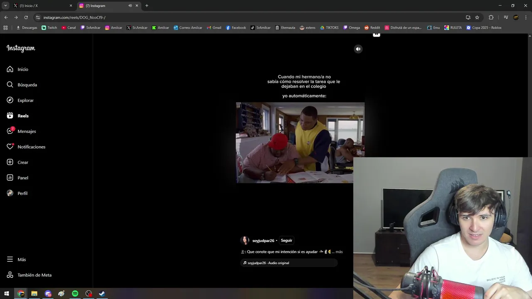Open Mensajes with unread badge
The width and height of the screenshot is (532, 299).
pos(21,131)
